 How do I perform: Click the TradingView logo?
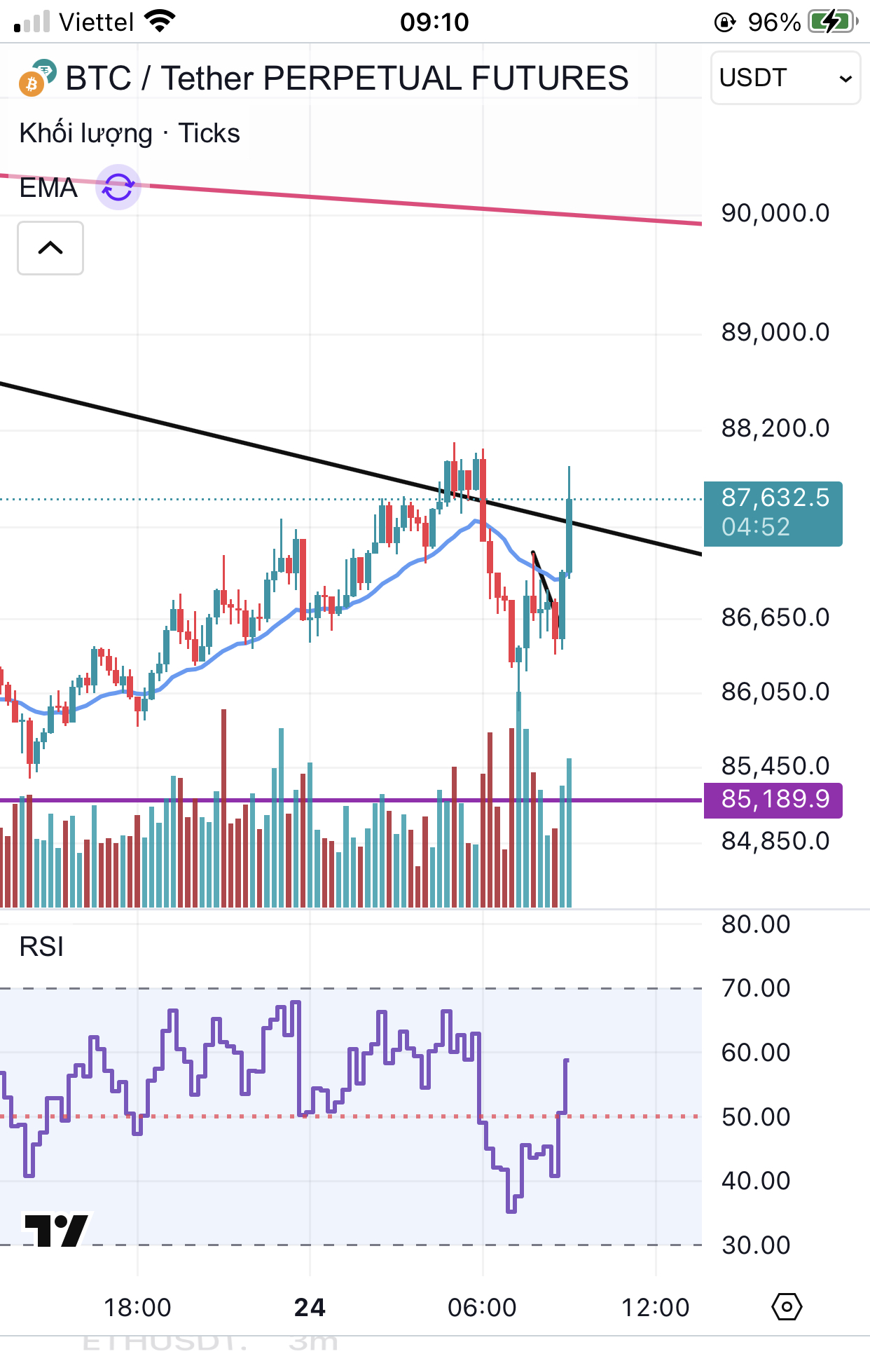(57, 1230)
